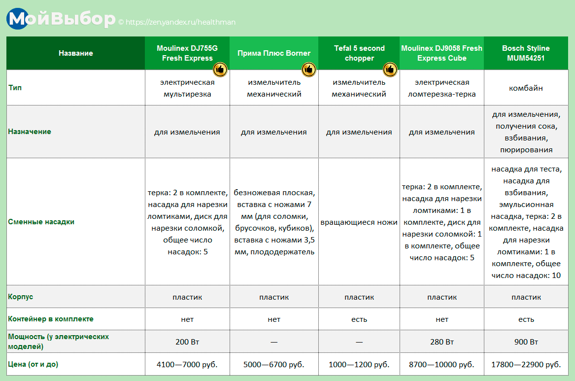
Task: Open the zen.yandex.ru/healthman link
Action: point(180,22)
